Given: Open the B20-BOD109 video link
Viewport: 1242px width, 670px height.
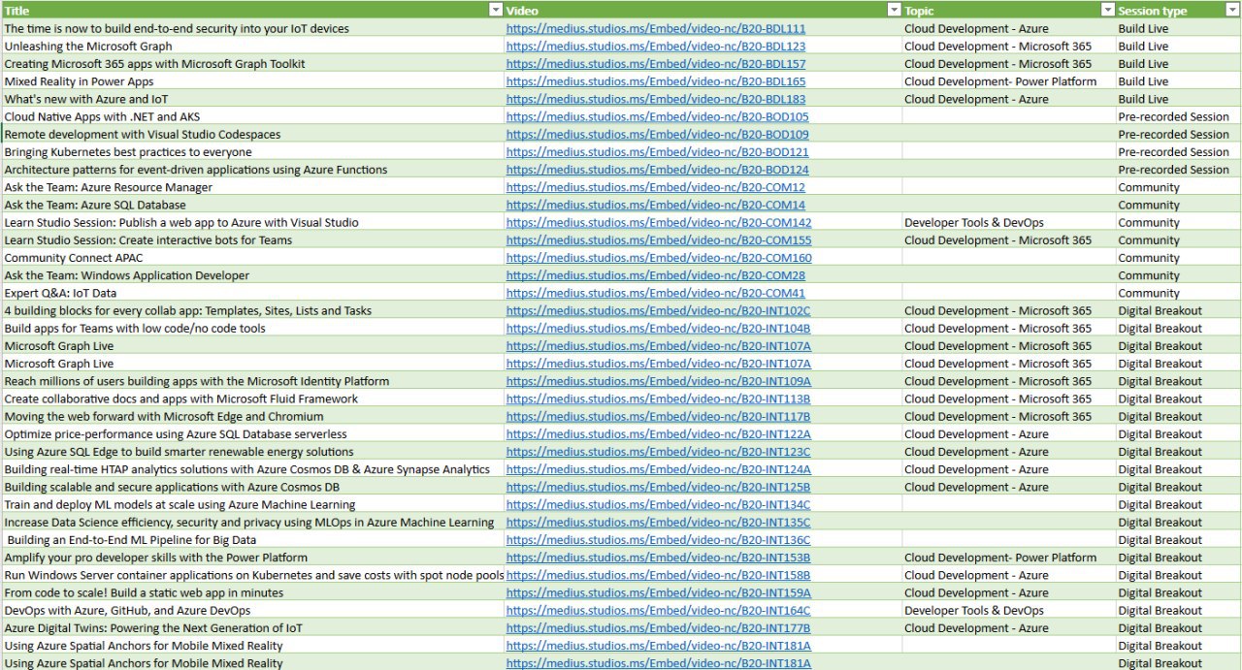Looking at the screenshot, I should point(658,135).
